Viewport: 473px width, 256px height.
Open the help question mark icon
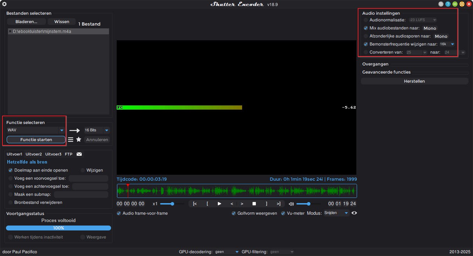[x=448, y=4]
